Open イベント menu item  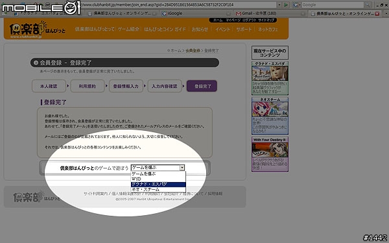pyautogui.click(x=222, y=29)
